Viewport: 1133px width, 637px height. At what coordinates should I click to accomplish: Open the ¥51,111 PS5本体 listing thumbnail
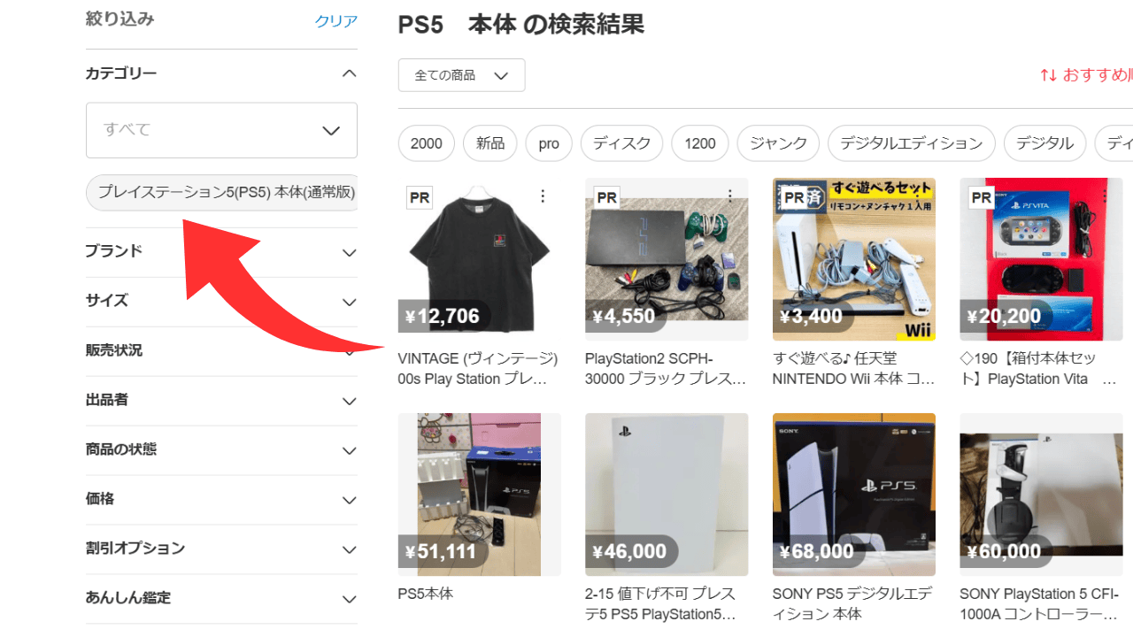pyautogui.click(x=479, y=495)
